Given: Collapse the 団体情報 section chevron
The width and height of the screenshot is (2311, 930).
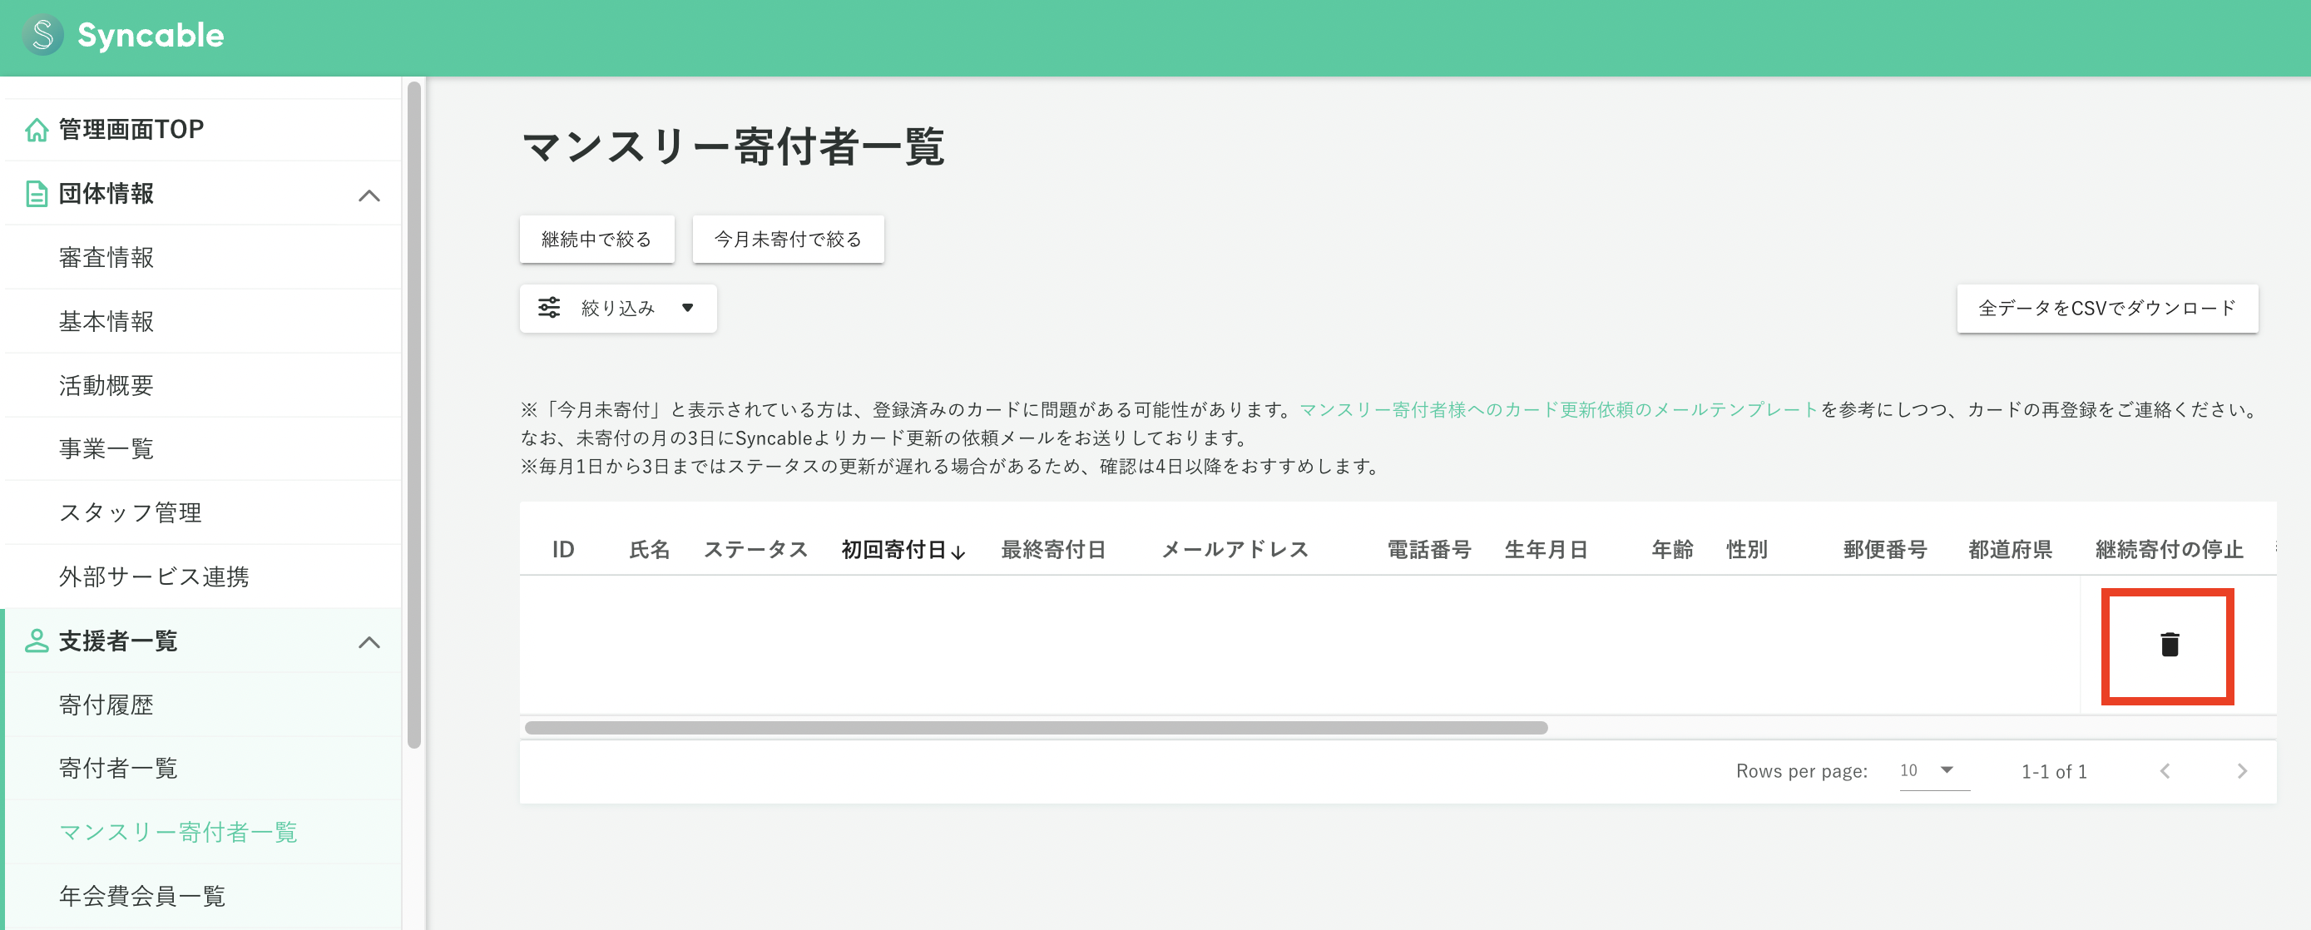Looking at the screenshot, I should [x=369, y=194].
